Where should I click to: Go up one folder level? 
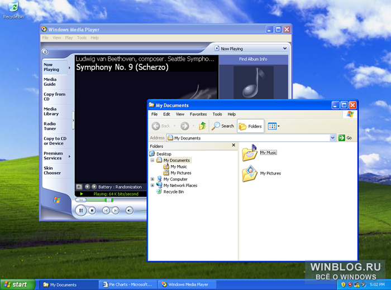click(x=202, y=126)
